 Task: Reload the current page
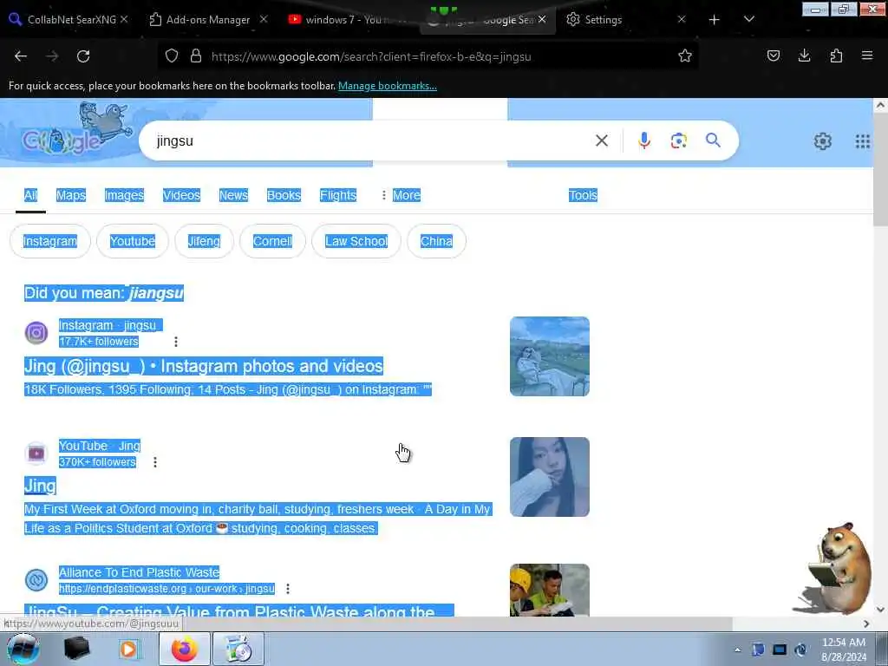[x=83, y=56]
